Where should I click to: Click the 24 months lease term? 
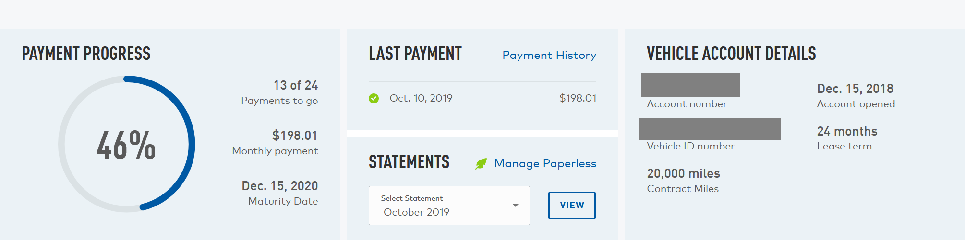coord(847,131)
